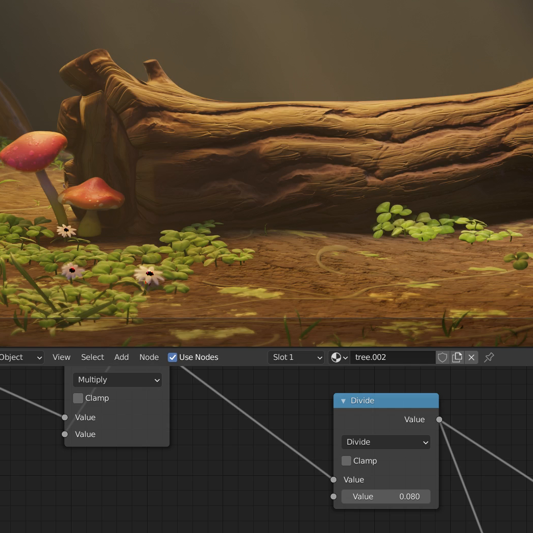Open the Divide operation dropdown

tap(385, 442)
